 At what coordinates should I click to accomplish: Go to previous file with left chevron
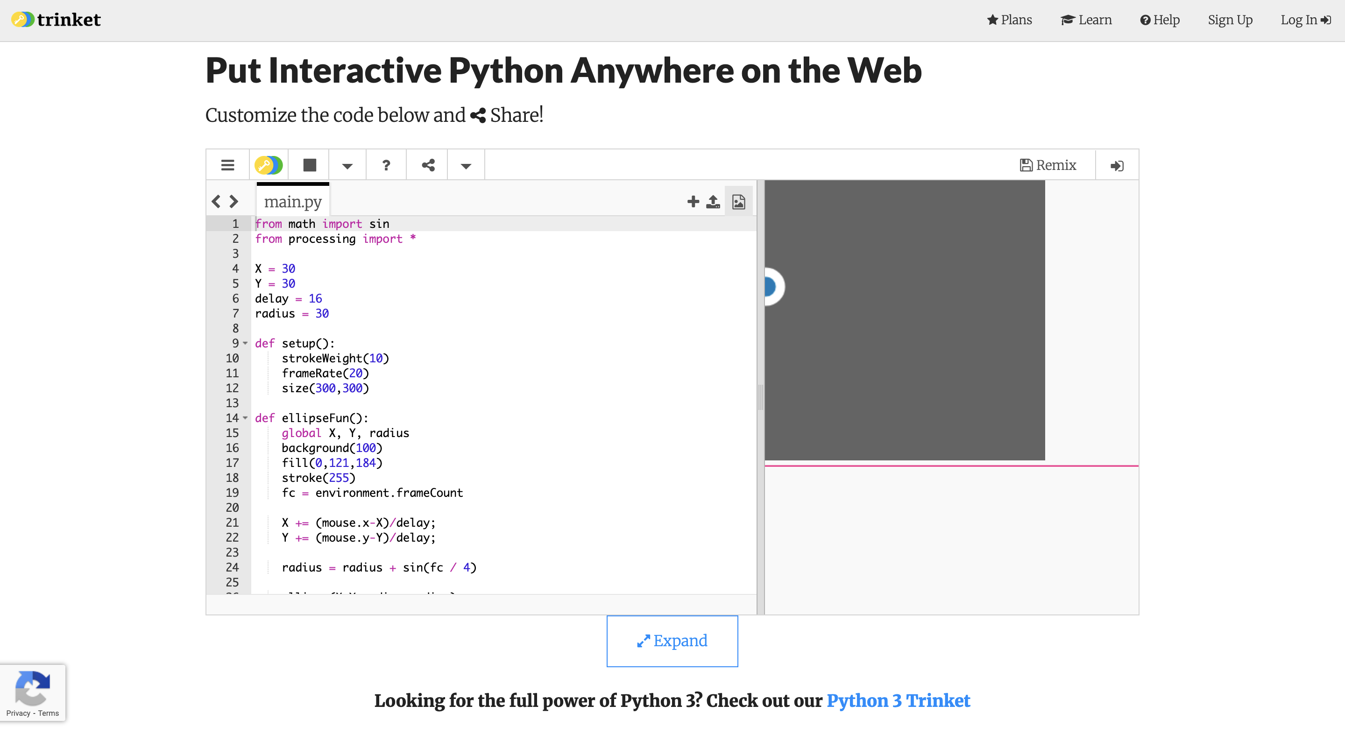216,202
